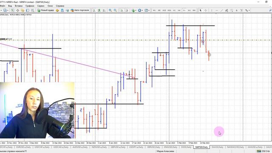Enable chart shift icon
Viewport: 272px width, 153px height.
point(127,10)
